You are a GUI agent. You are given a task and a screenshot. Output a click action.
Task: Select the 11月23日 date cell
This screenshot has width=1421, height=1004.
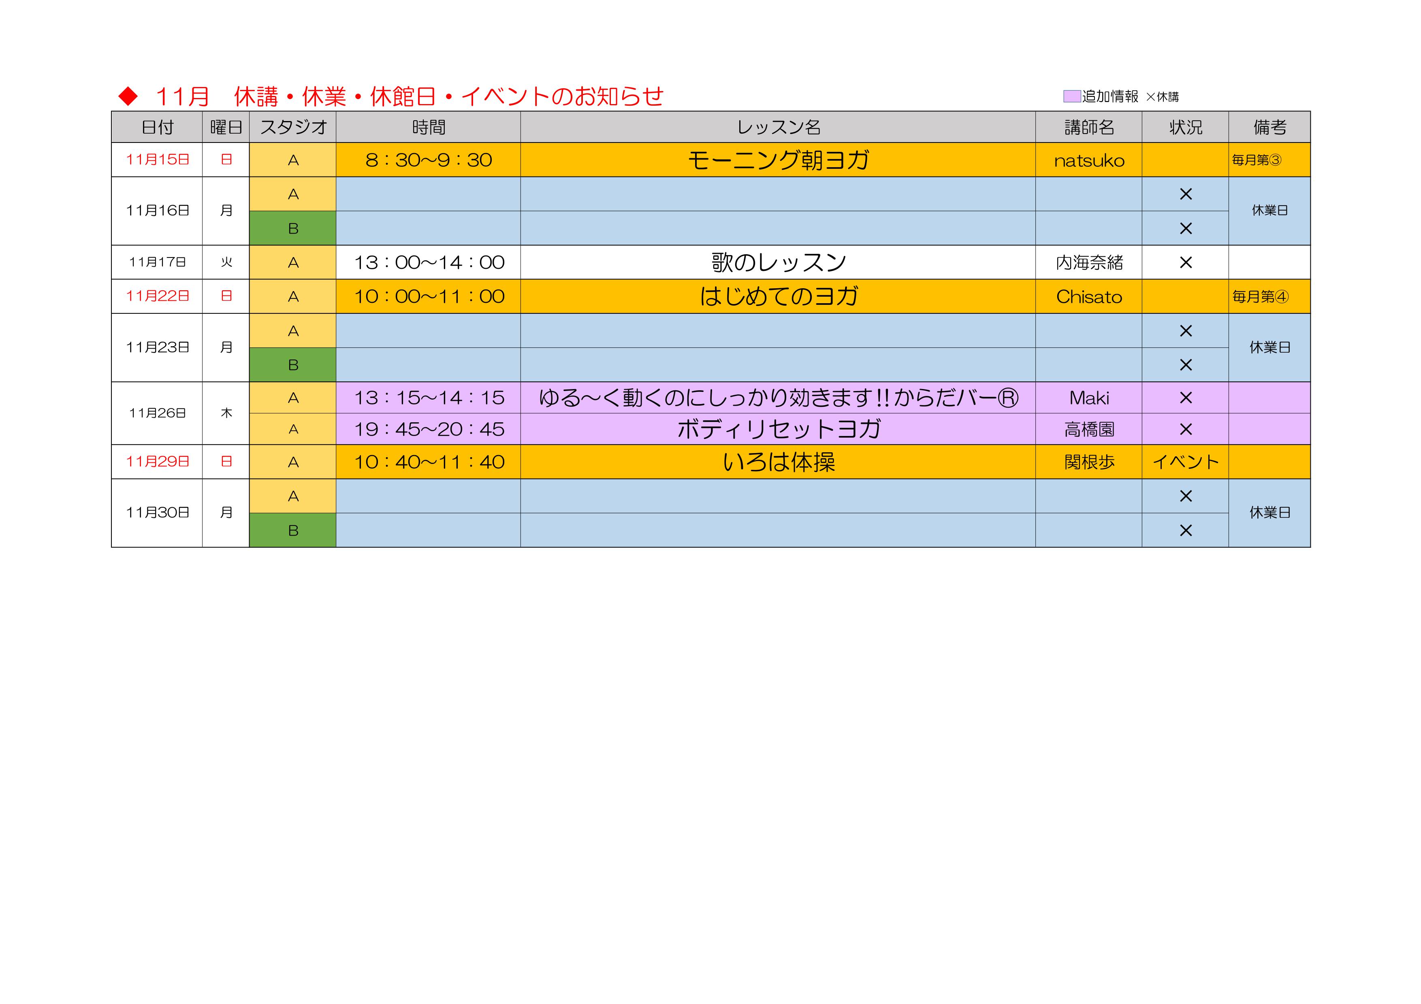[157, 348]
